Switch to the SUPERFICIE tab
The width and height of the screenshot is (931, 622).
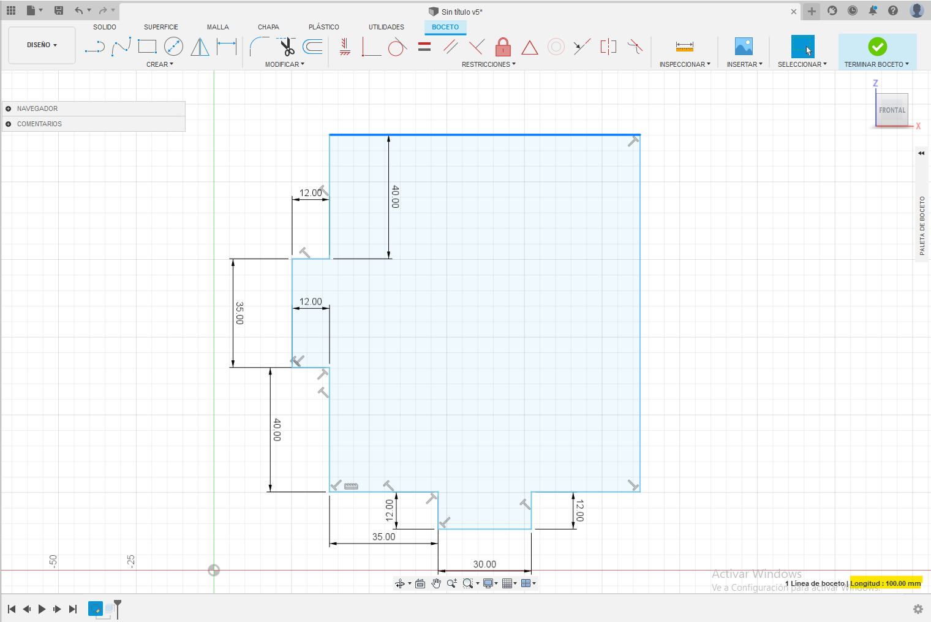coord(161,27)
